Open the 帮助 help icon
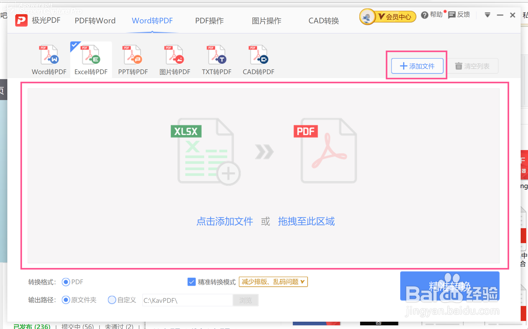 pos(425,15)
